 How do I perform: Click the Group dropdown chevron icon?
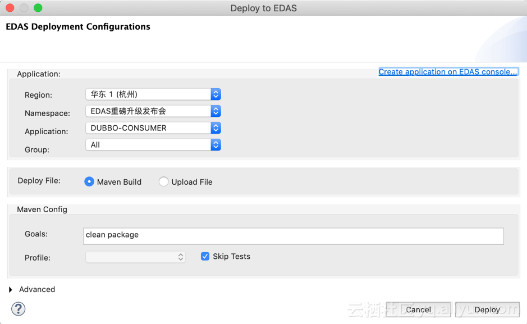click(x=216, y=145)
